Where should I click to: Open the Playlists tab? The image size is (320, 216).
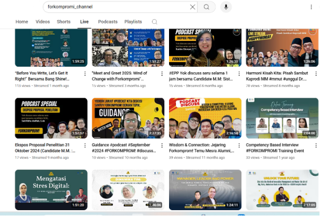(x=133, y=22)
